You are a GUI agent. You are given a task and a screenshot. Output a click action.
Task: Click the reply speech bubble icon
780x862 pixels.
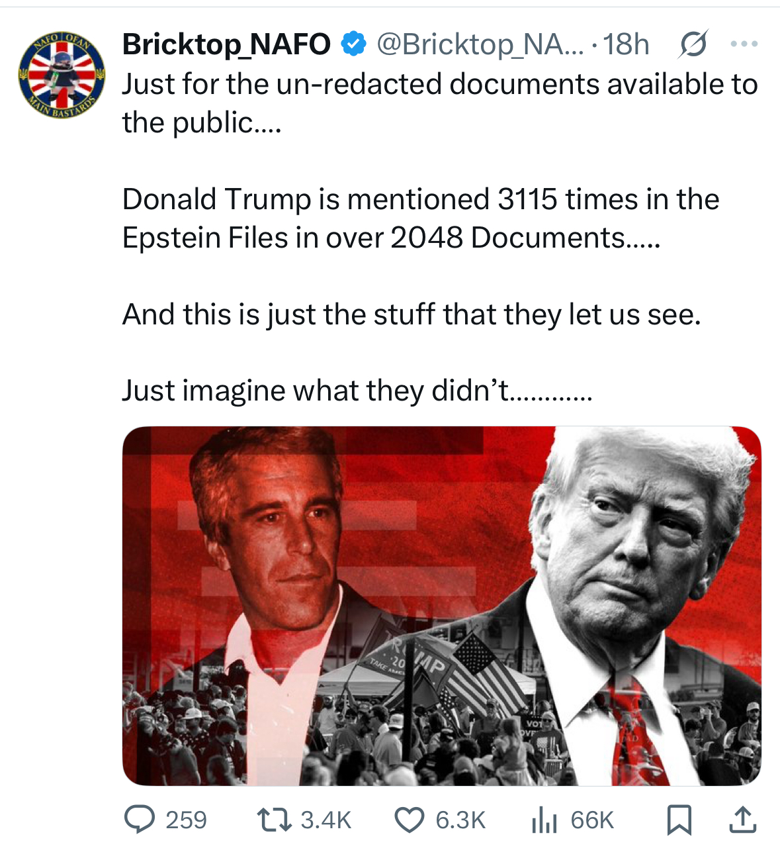point(140,820)
